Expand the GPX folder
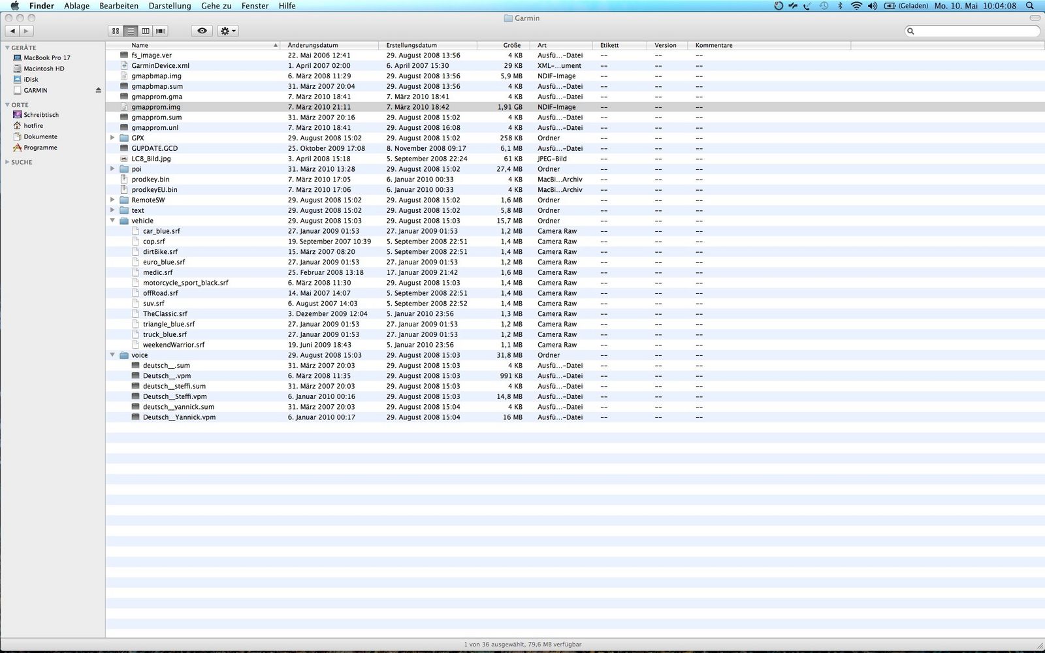 (x=112, y=138)
